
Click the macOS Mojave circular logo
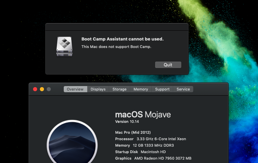[x=72, y=142]
